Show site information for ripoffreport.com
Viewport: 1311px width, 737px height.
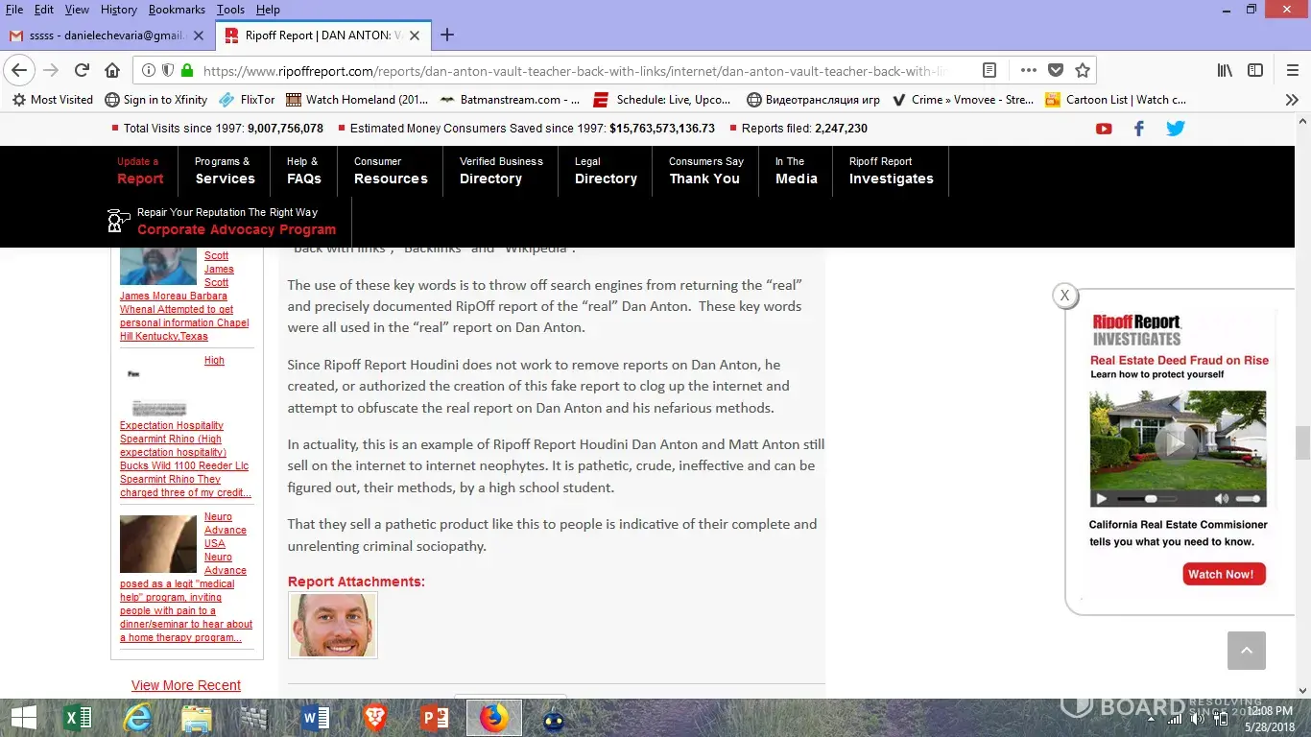coord(149,70)
